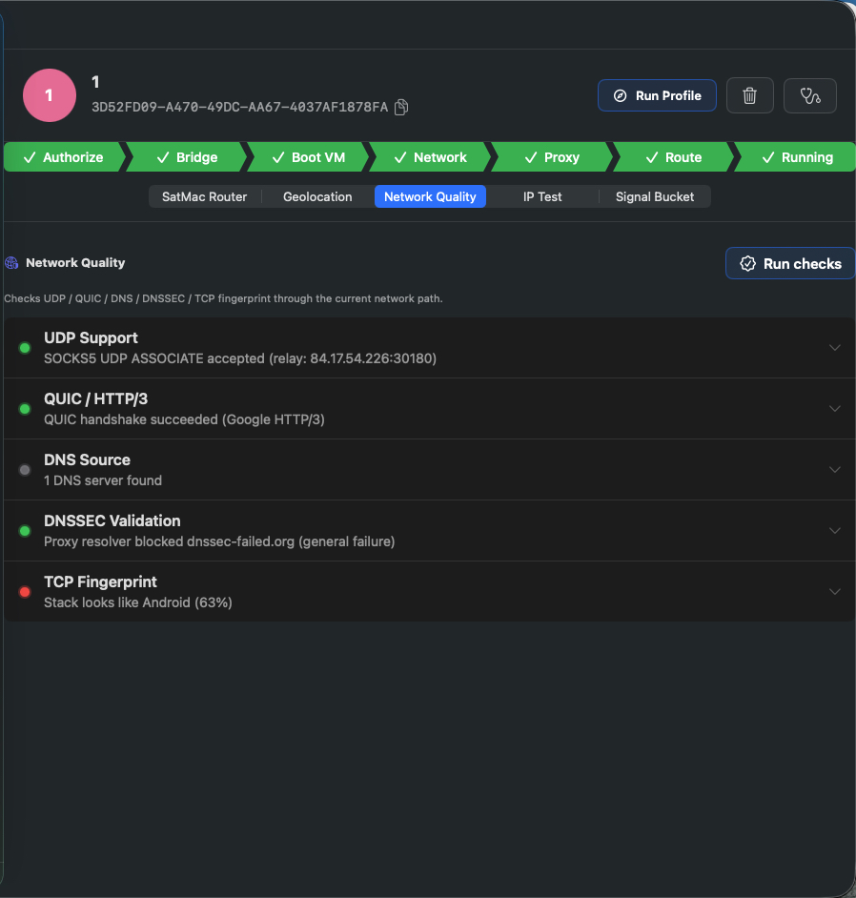
Task: Click the 'Checks UDP / QUIC / DNS' description text
Action: [223, 298]
